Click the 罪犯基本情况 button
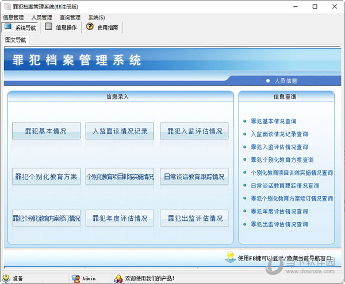Image resolution: width=345 pixels, height=284 pixels. [x=46, y=131]
